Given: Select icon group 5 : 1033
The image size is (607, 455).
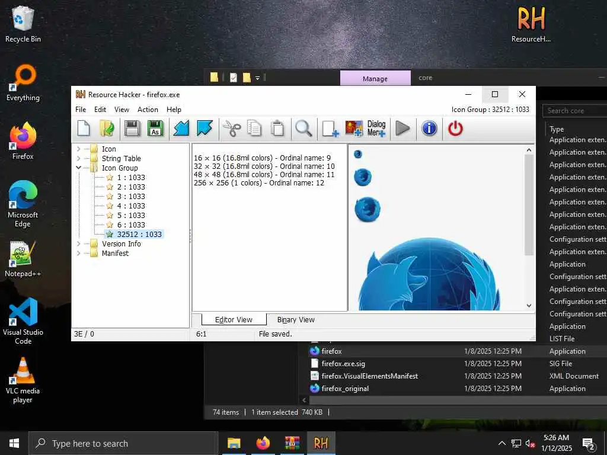Looking at the screenshot, I should tap(131, 215).
